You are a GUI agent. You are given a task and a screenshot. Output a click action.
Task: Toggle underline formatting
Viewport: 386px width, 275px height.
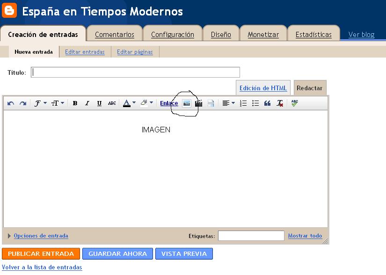pos(99,103)
